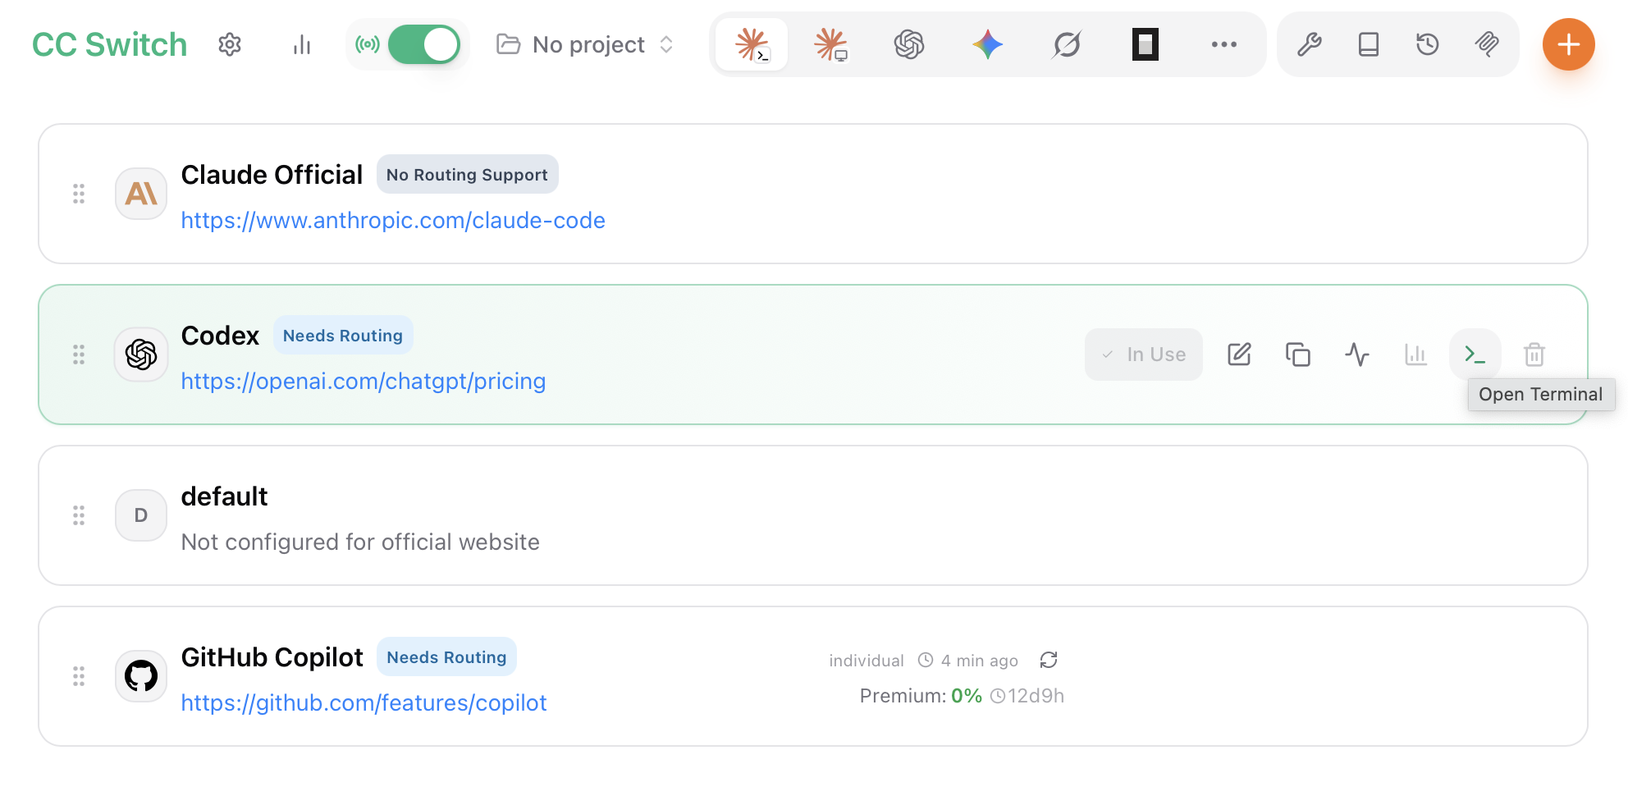Grab the default row drag handle
This screenshot has width=1628, height=796.
tap(79, 515)
